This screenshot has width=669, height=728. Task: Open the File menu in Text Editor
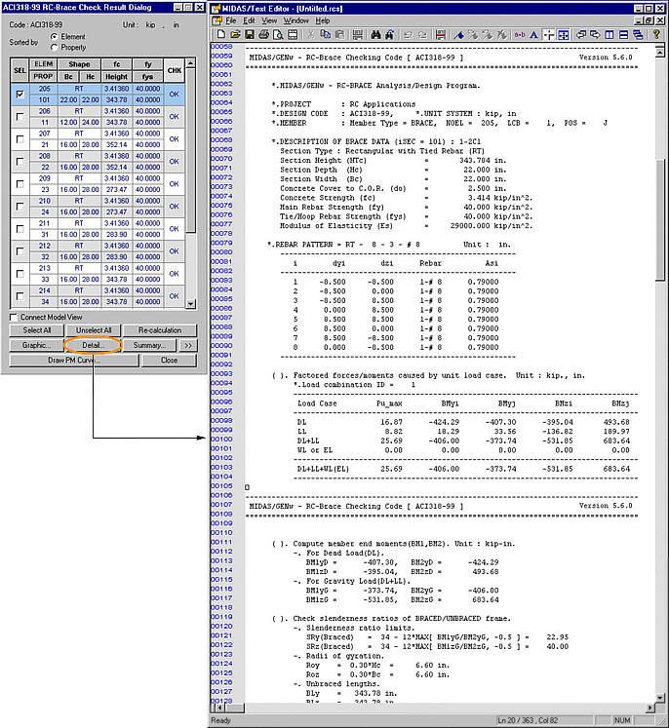231,20
